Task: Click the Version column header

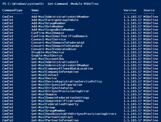Action: 130,10
